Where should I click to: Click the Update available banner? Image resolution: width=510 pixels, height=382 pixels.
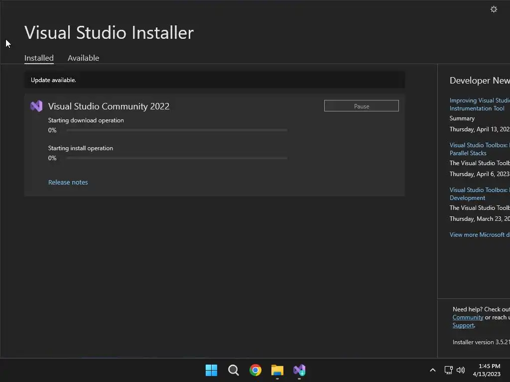(x=215, y=80)
